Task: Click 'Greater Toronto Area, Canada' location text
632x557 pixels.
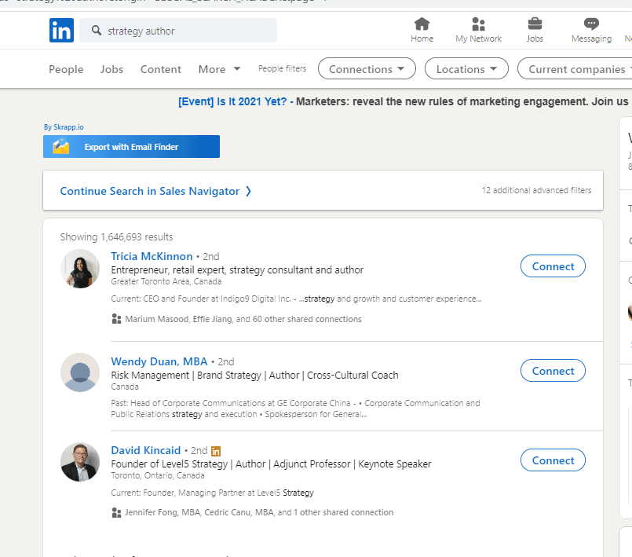Action: (166, 281)
